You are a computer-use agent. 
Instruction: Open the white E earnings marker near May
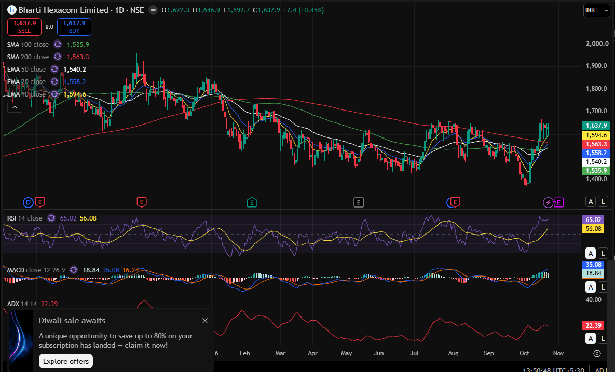coord(359,202)
